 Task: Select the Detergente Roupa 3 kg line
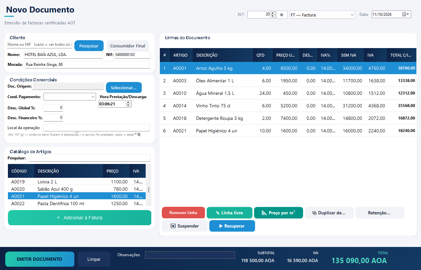[x=288, y=118]
